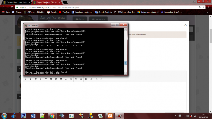Click the Mensagem button on profile

98,19
